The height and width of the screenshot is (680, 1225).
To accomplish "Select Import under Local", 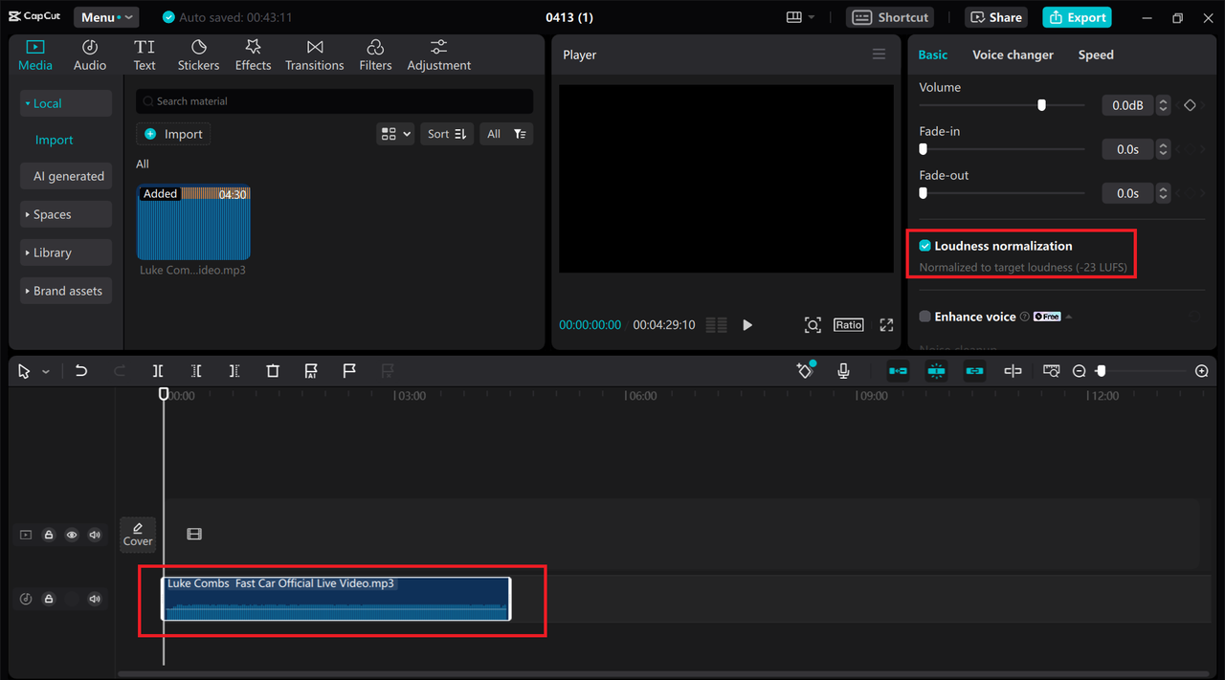I will tap(55, 140).
